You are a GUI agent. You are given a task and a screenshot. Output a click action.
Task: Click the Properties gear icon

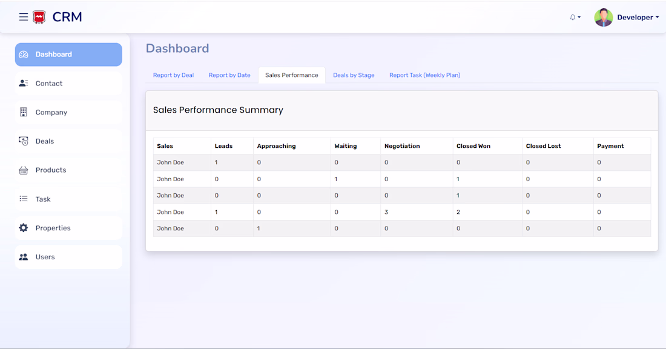coord(24,228)
